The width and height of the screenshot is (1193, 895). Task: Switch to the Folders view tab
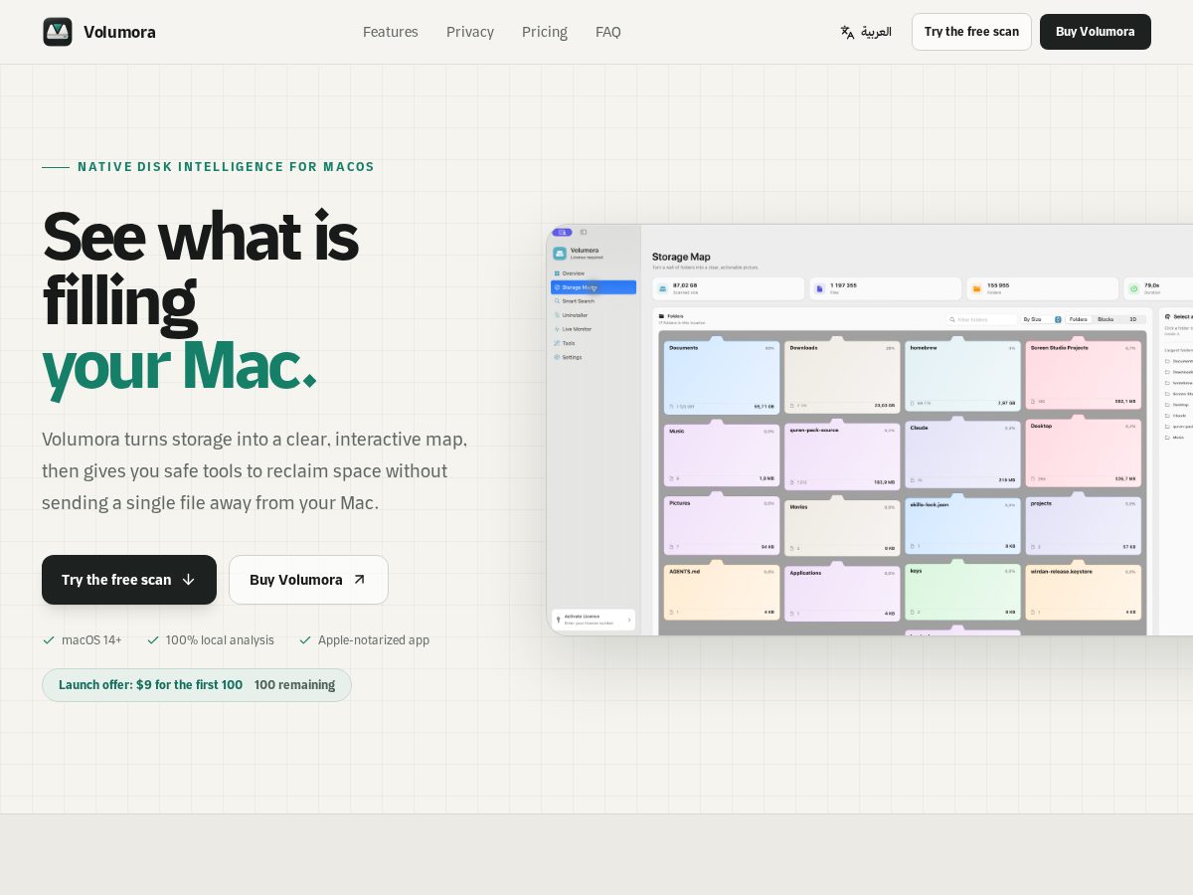pos(1079,319)
